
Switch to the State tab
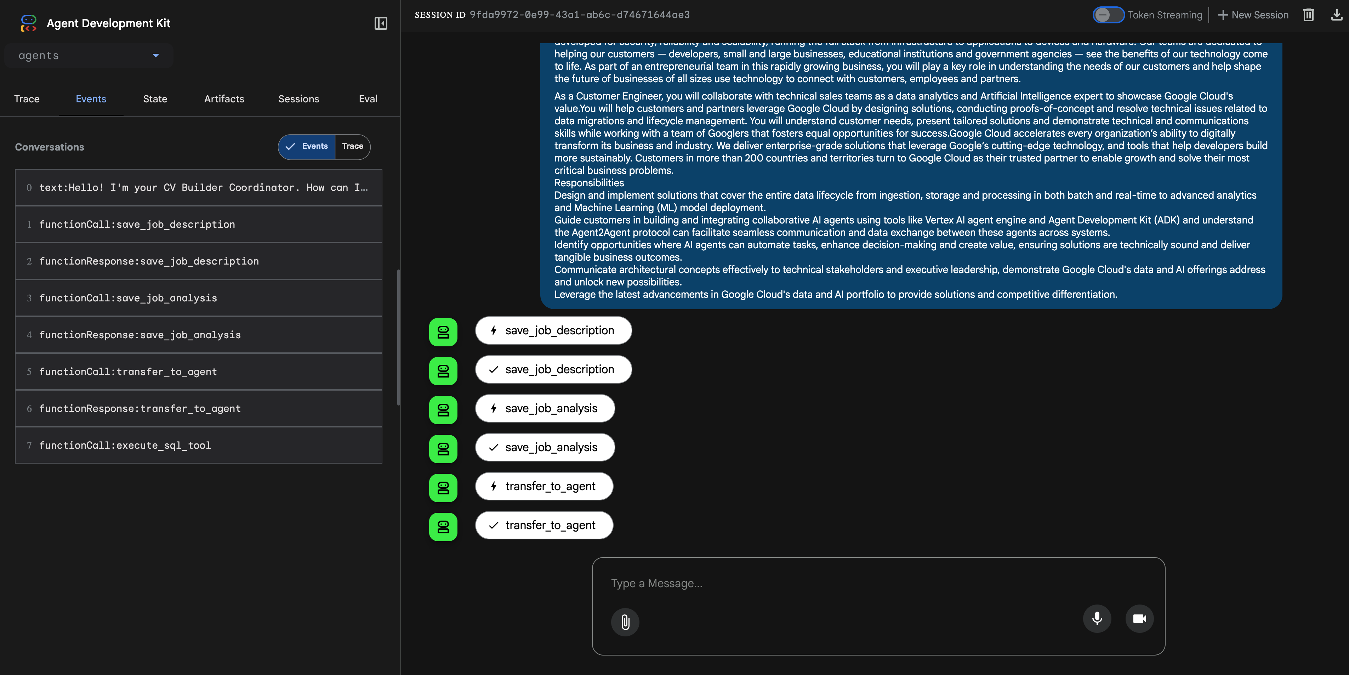click(155, 99)
